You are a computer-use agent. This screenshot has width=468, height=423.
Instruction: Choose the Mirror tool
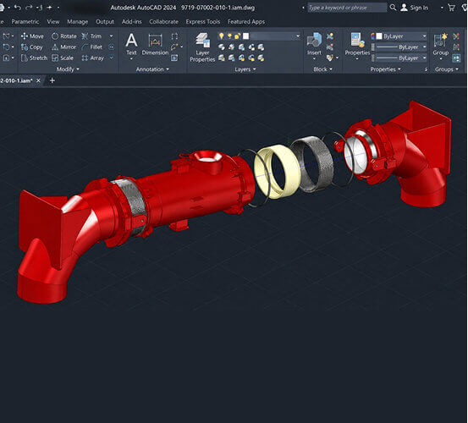pyautogui.click(x=63, y=47)
